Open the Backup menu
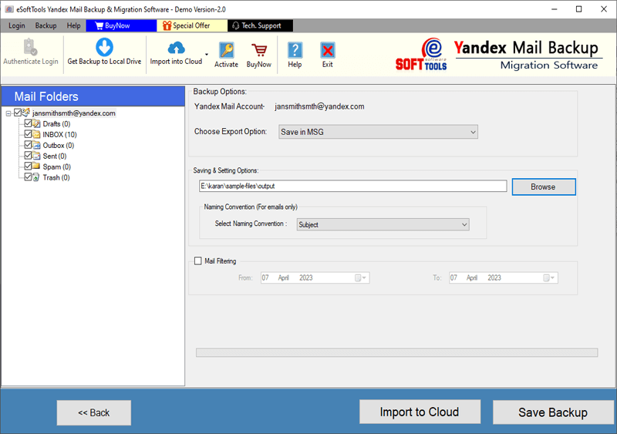 [x=46, y=25]
